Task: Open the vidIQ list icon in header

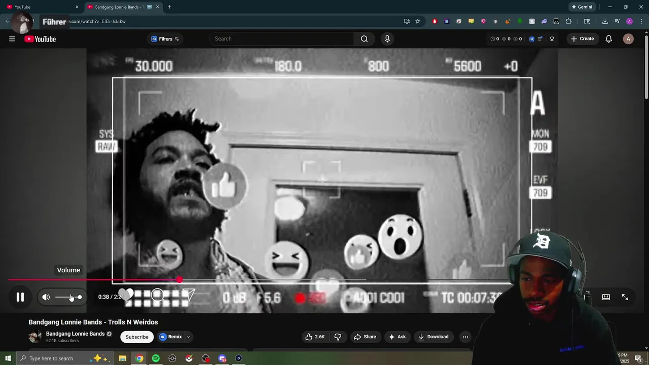Action: (x=540, y=39)
